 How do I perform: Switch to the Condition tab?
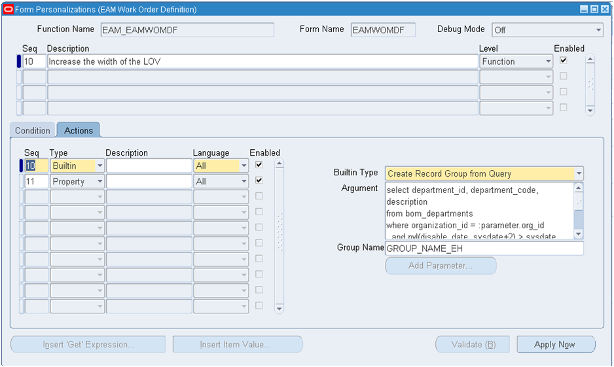[x=33, y=131]
